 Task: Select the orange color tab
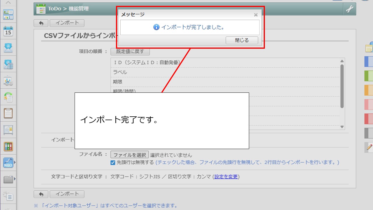click(x=369, y=90)
